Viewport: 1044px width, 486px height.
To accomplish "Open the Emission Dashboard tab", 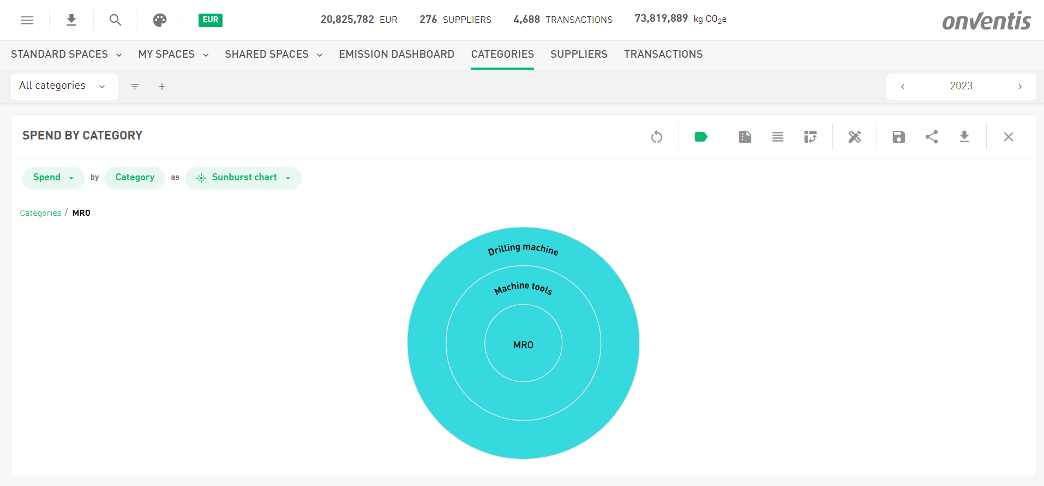I will 397,54.
